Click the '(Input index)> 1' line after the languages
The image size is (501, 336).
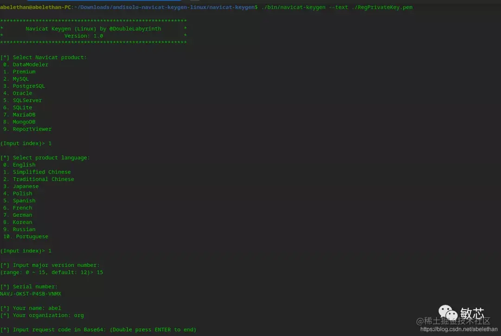[x=26, y=251]
